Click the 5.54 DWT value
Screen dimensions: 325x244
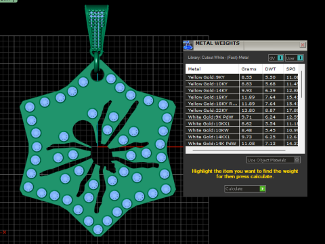(x=270, y=123)
